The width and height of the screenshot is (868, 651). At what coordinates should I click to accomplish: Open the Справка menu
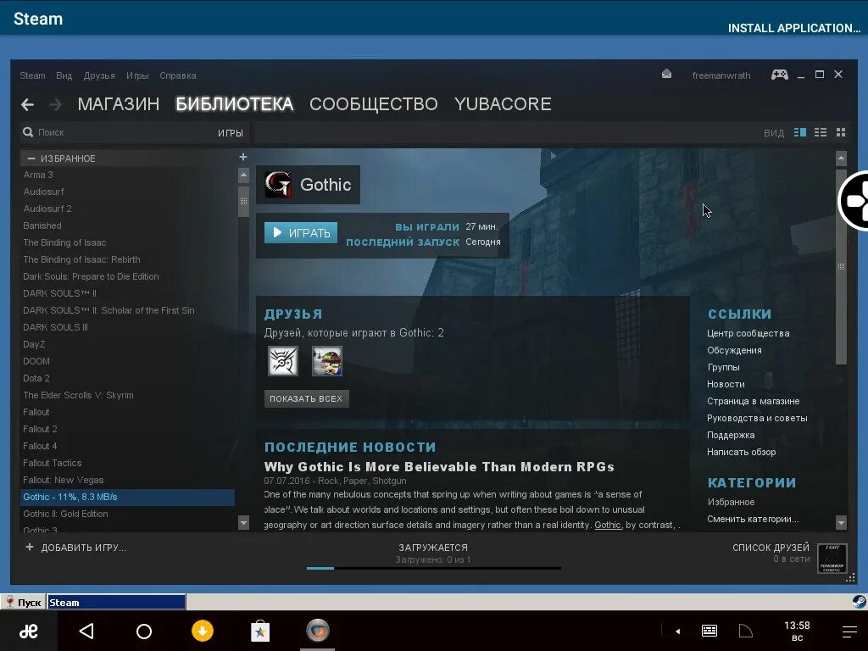tap(178, 75)
